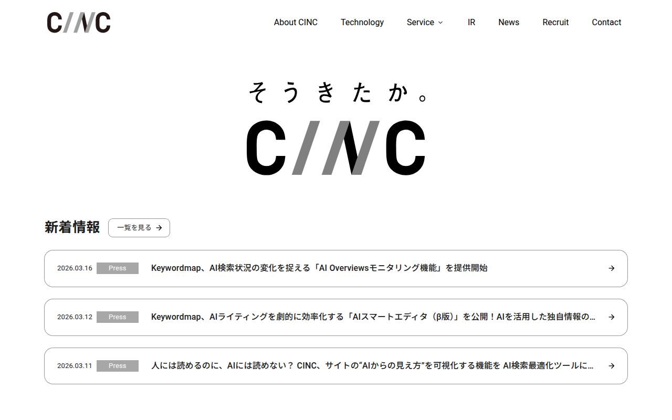Click the date 2026.03.16
The height and width of the screenshot is (420, 672).
tap(75, 268)
